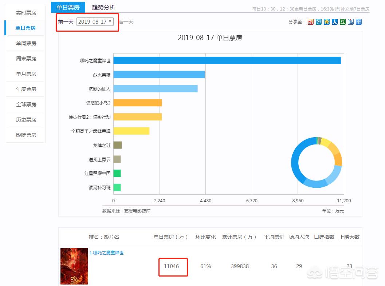This screenshot has height=286, width=385.
Task: Click the 龙牌之谜 bar
Action: (x=118, y=145)
